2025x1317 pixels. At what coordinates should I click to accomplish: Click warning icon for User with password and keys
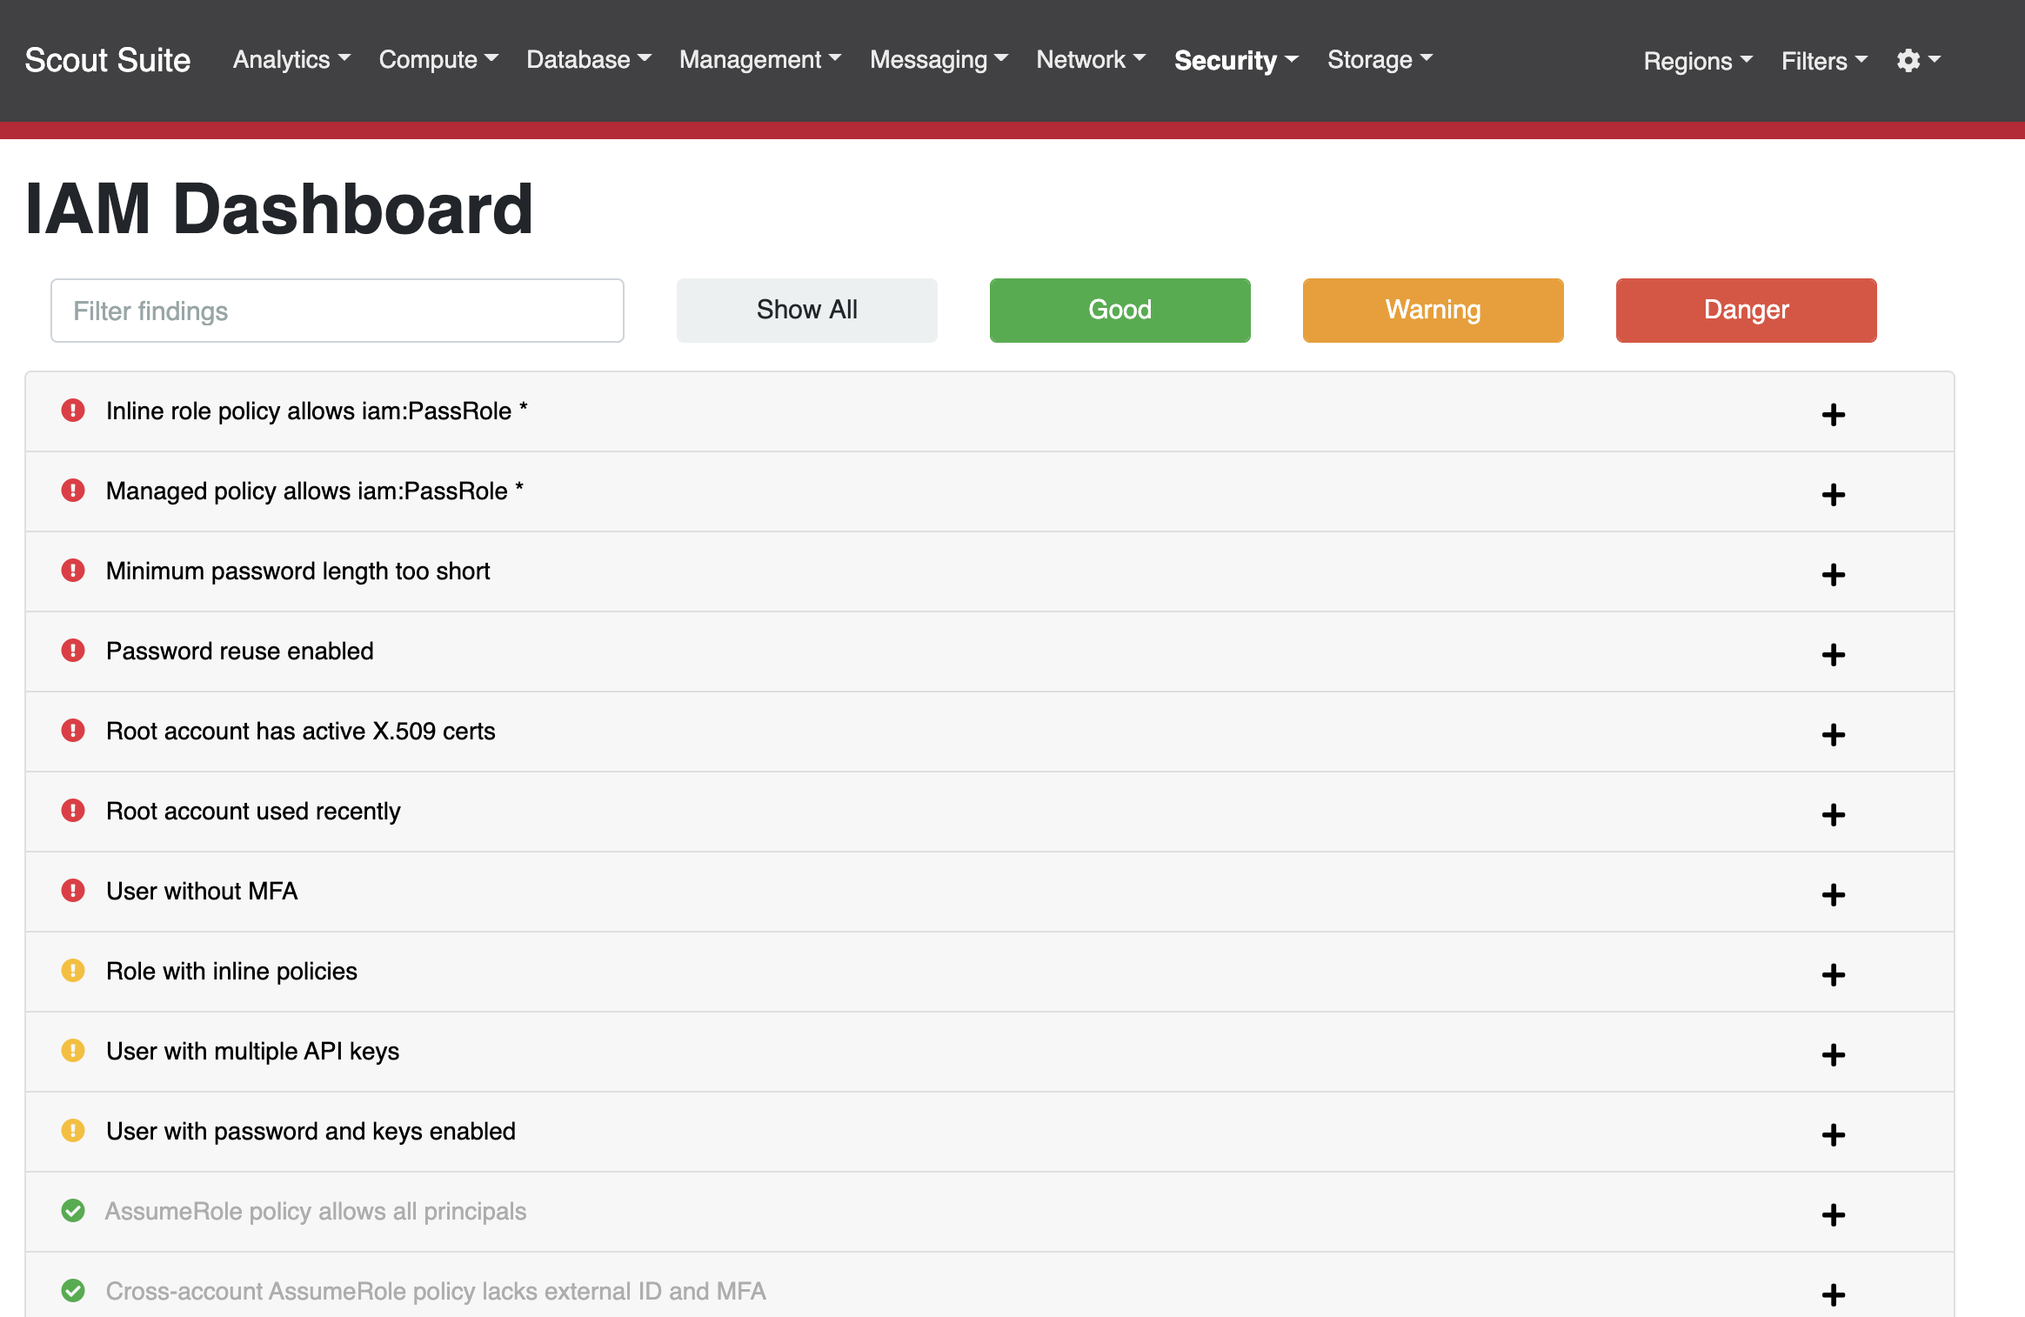tap(73, 1131)
